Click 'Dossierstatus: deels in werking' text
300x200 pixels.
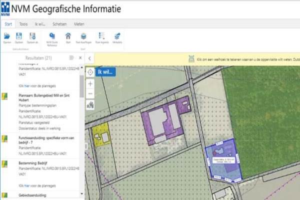tap(39, 128)
